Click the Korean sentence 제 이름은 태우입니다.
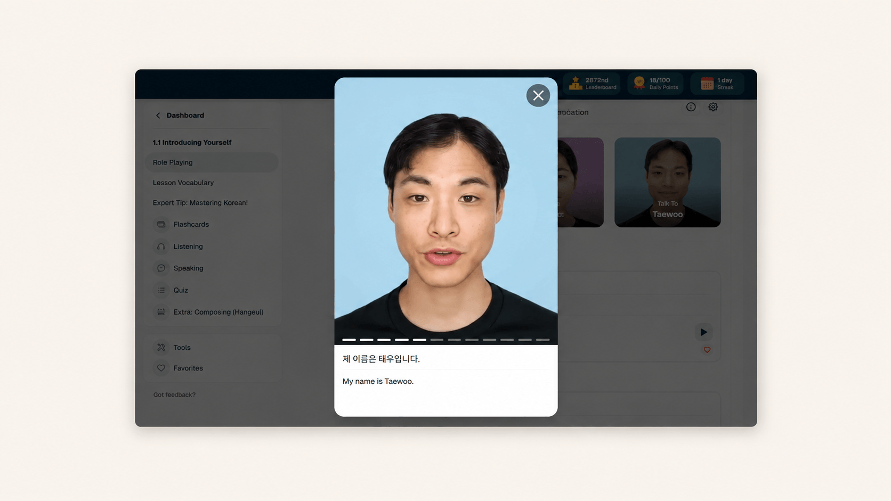The image size is (891, 501). (x=381, y=359)
